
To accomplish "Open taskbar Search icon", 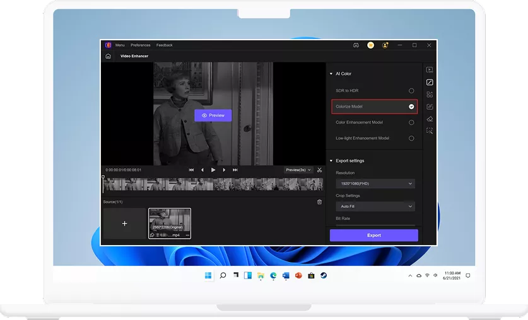I will click(x=223, y=276).
